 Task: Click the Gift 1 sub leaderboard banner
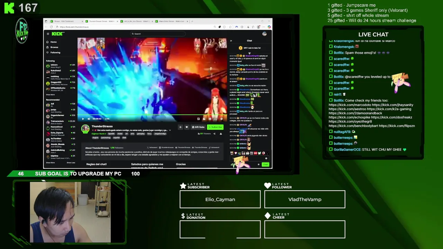click(x=250, y=48)
